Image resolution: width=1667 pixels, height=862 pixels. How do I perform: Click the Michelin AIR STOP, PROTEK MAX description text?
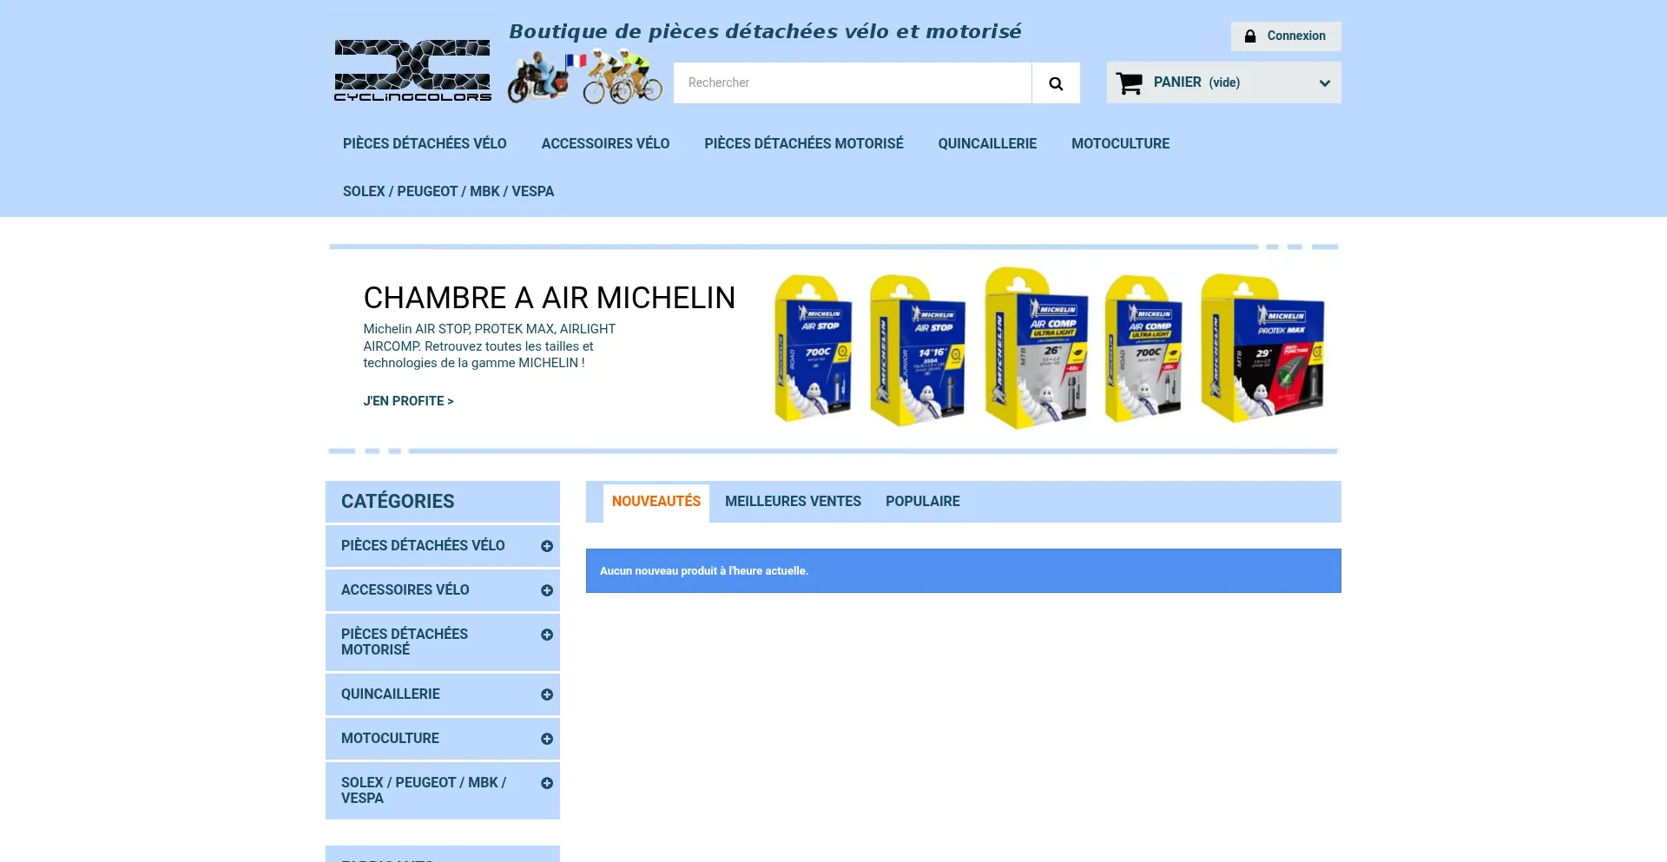pyautogui.click(x=490, y=346)
